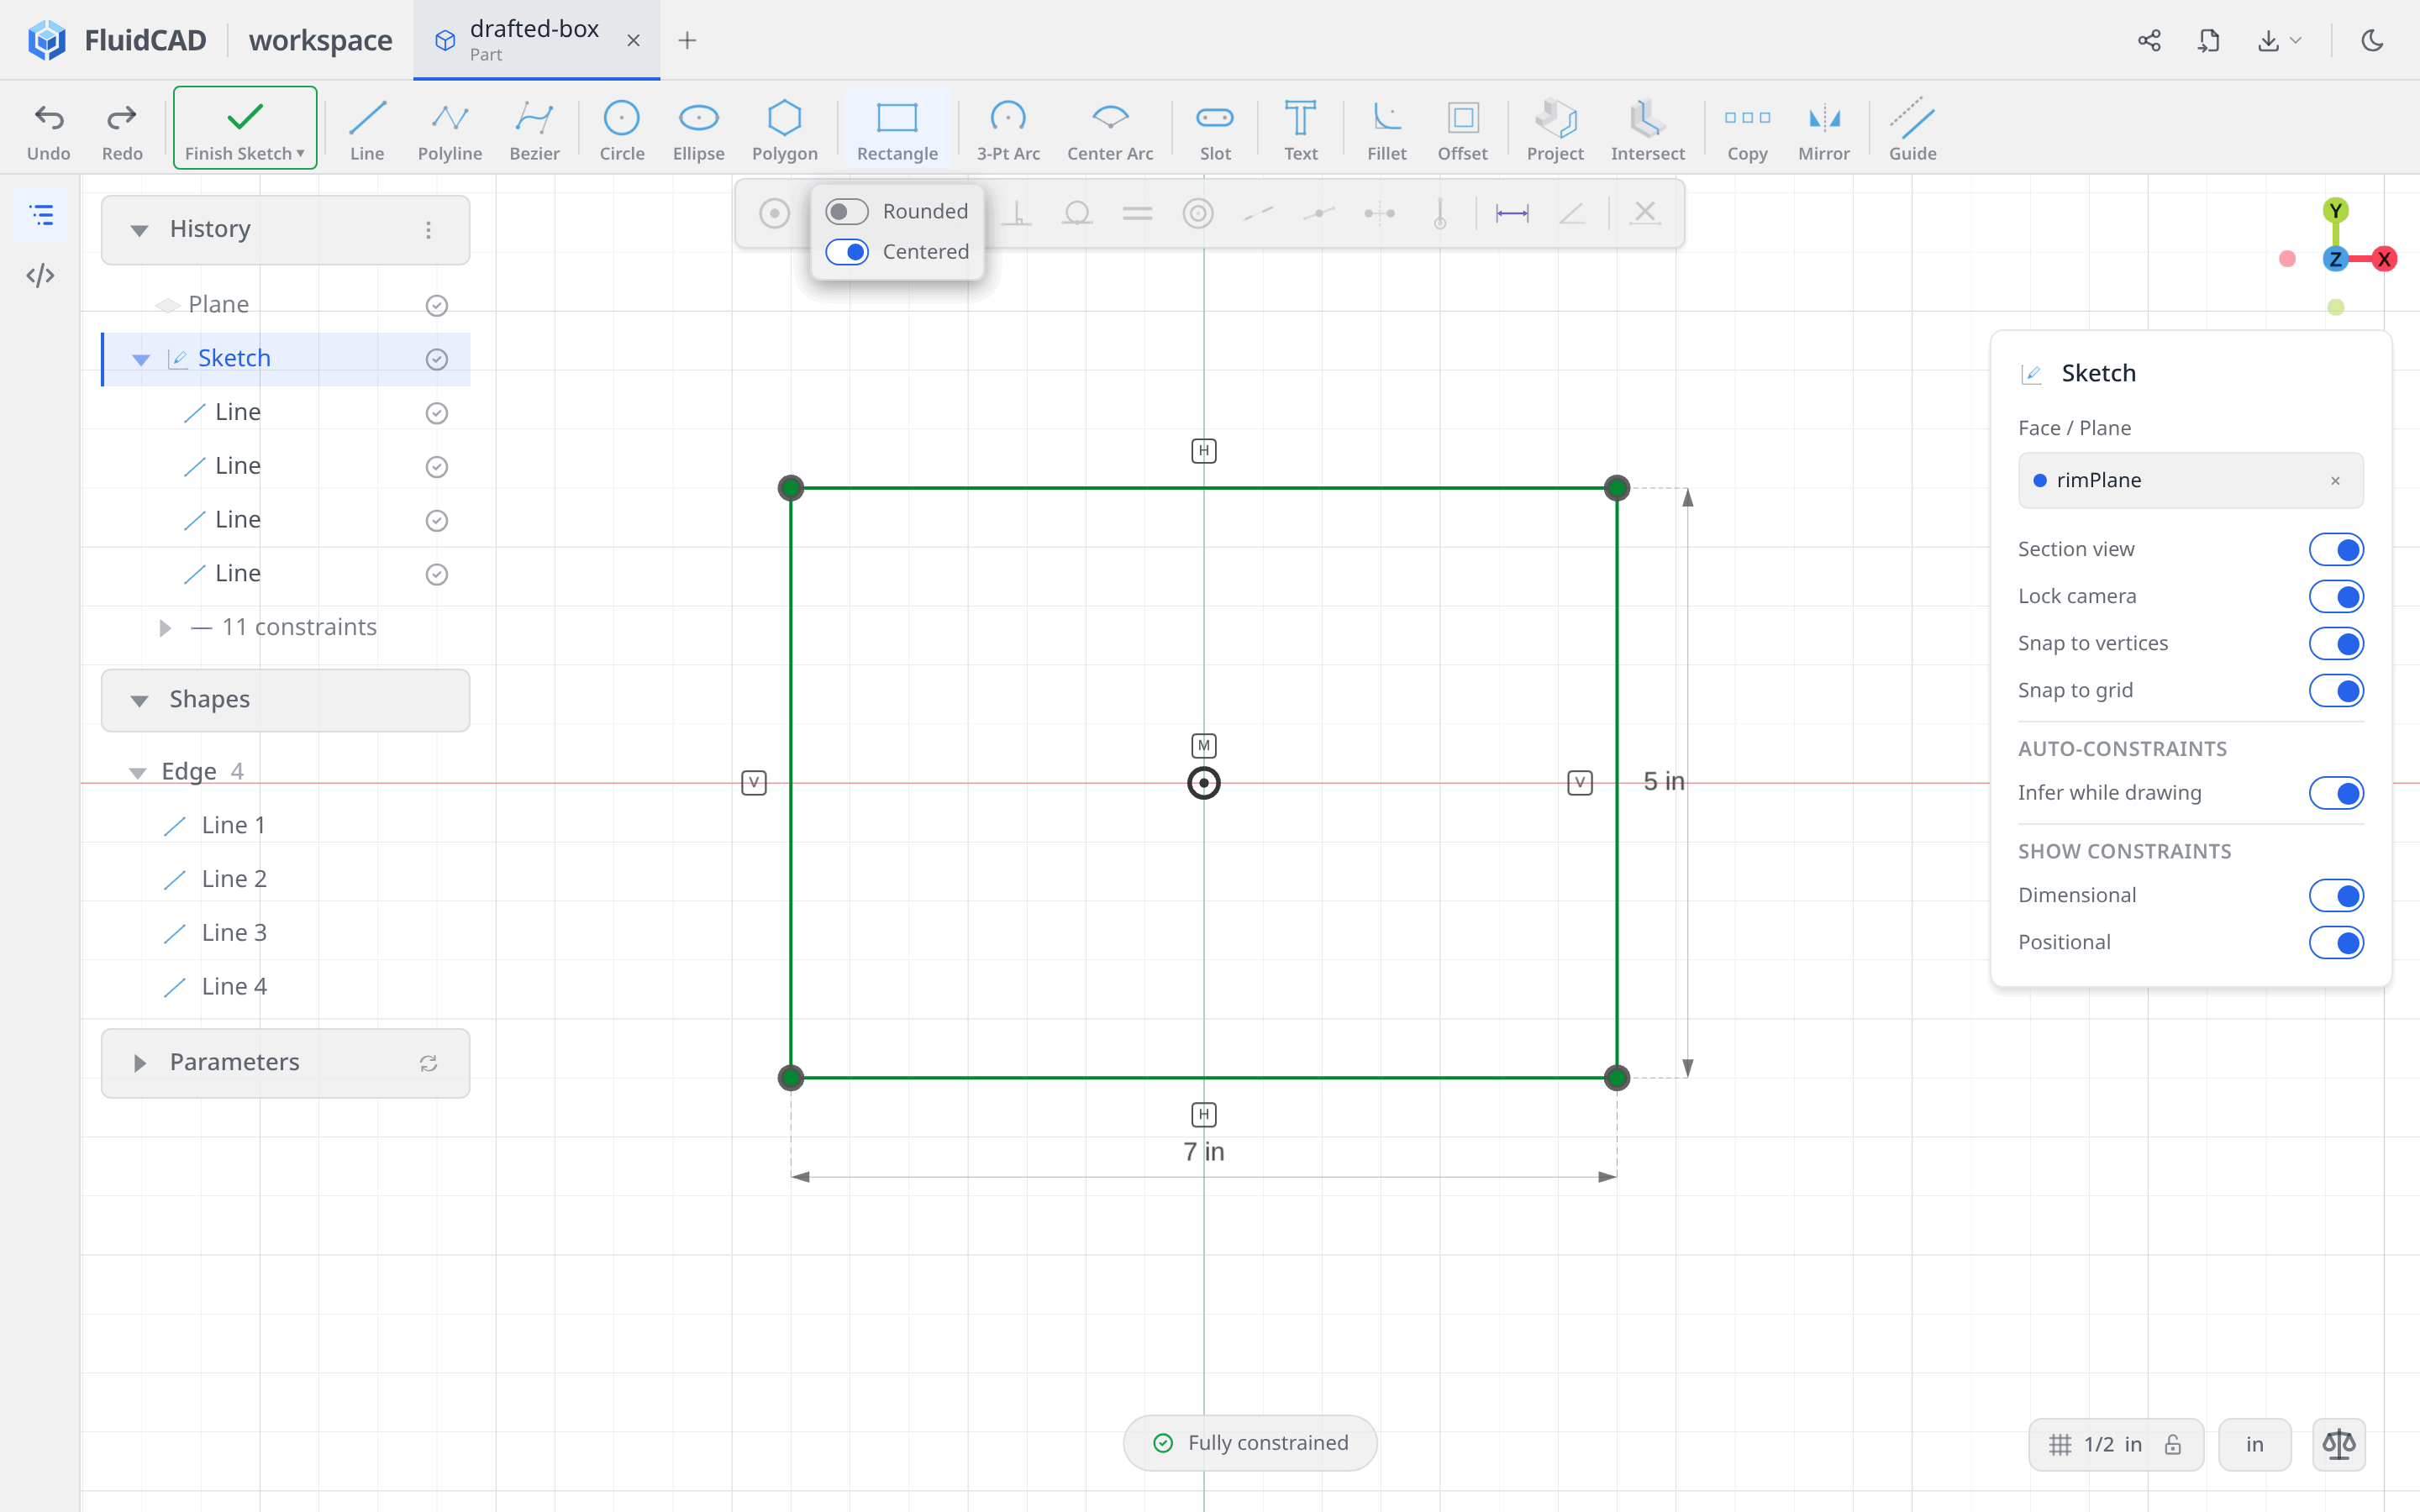
Task: Click the Intersect tool
Action: [x=1647, y=129]
